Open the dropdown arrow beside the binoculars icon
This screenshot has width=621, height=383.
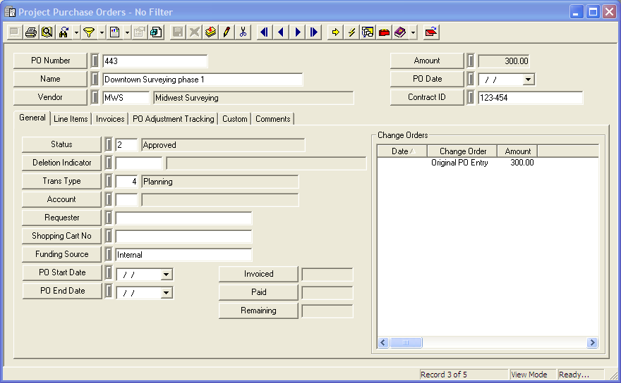pyautogui.click(x=76, y=32)
